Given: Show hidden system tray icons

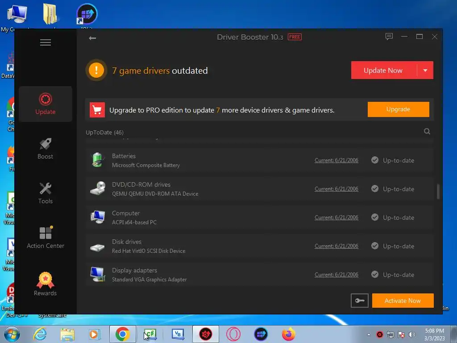Looking at the screenshot, I should [x=369, y=335].
